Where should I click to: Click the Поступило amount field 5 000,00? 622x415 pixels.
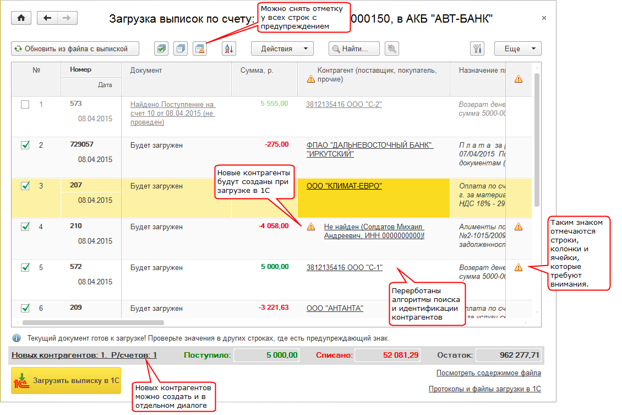266,355
